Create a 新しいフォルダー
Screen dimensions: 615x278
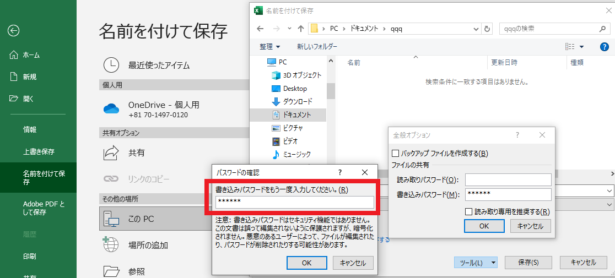317,47
